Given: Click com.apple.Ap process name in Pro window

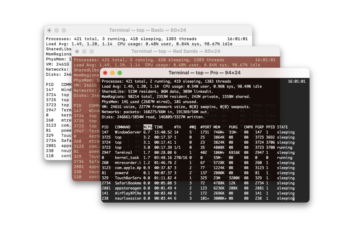Looking at the screenshot, I should tap(128, 168).
